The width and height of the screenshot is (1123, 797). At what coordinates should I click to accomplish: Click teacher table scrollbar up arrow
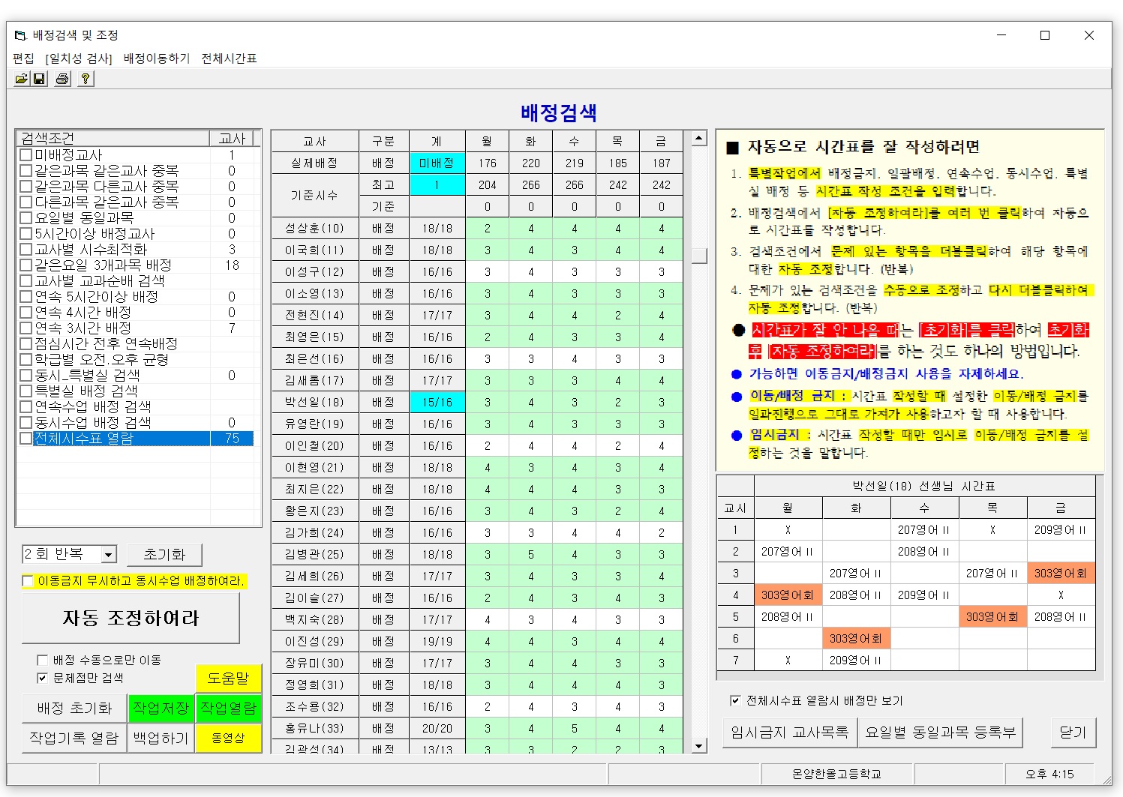click(699, 138)
